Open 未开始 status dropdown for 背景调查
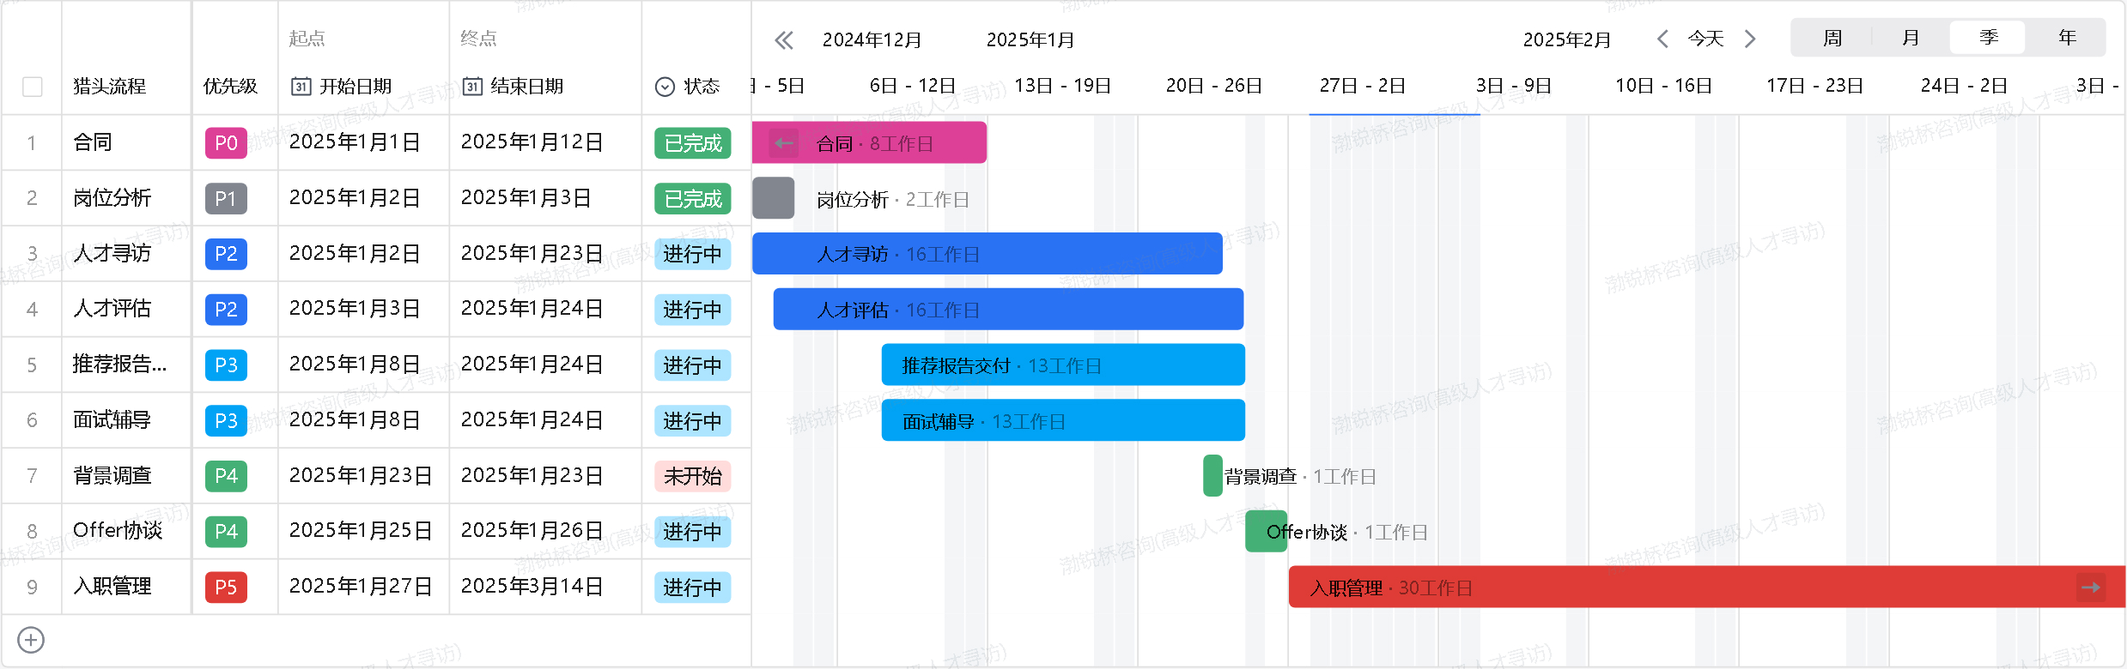This screenshot has width=2127, height=669. [692, 476]
